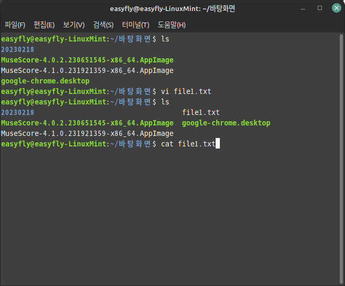Click the first ls command text

165,39
